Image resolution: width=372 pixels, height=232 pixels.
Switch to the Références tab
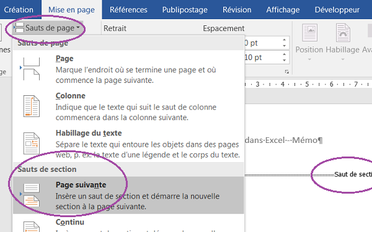(128, 10)
